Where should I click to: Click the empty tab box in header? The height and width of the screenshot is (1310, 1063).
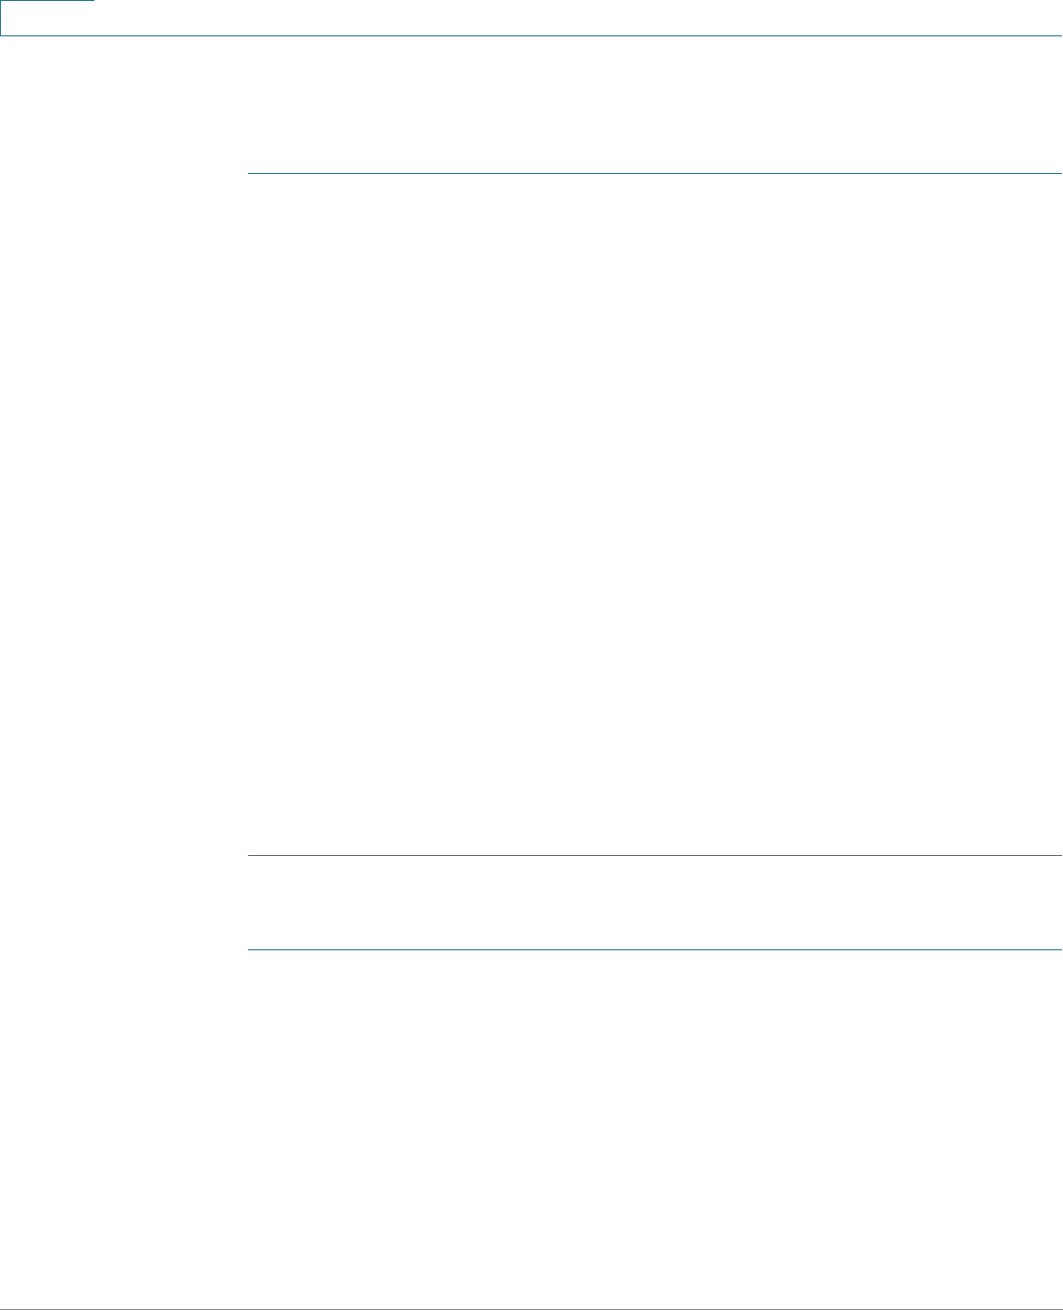(x=47, y=18)
